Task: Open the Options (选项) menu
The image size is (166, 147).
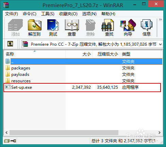Action: pos(89,14)
